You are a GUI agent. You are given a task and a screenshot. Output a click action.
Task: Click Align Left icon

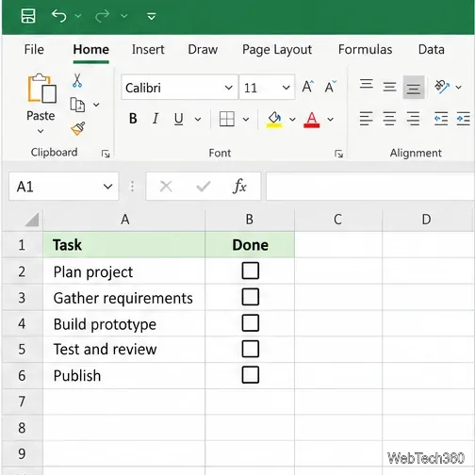click(x=367, y=119)
